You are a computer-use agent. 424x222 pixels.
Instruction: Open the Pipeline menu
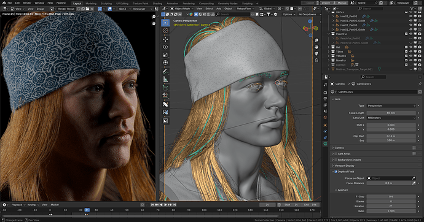[x=61, y=3]
